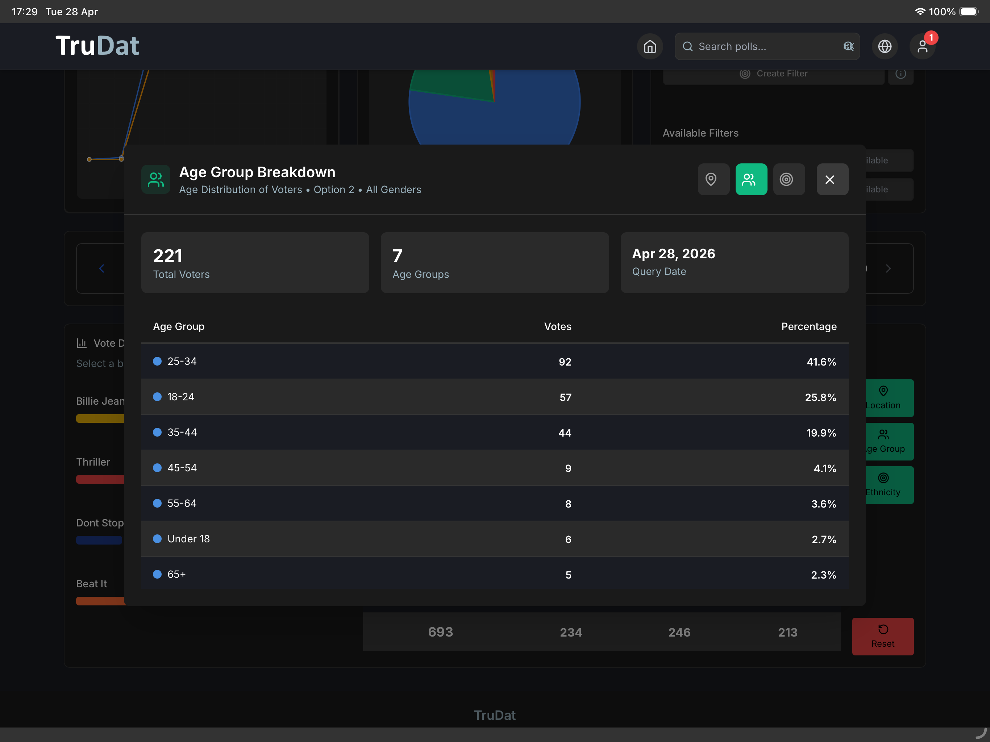Open the info icon beside Create Filter

[x=900, y=74]
